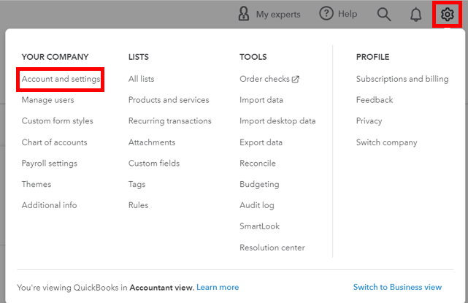Open the Reconcile tool

(258, 164)
